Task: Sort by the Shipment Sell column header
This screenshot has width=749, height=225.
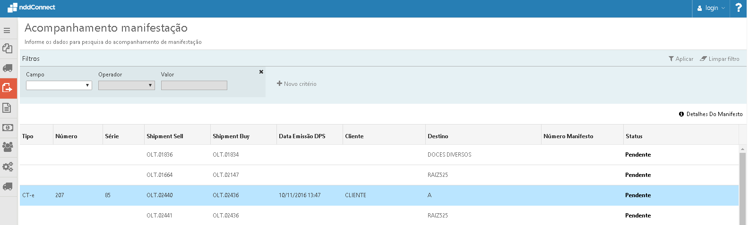Action: [165, 136]
